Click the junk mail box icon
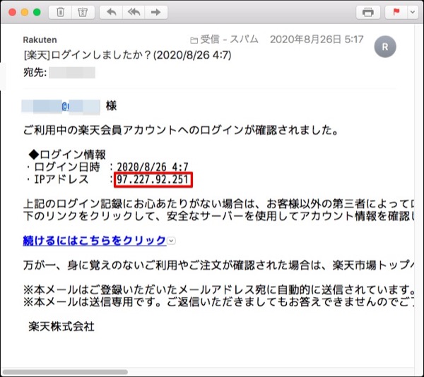 coord(82,12)
